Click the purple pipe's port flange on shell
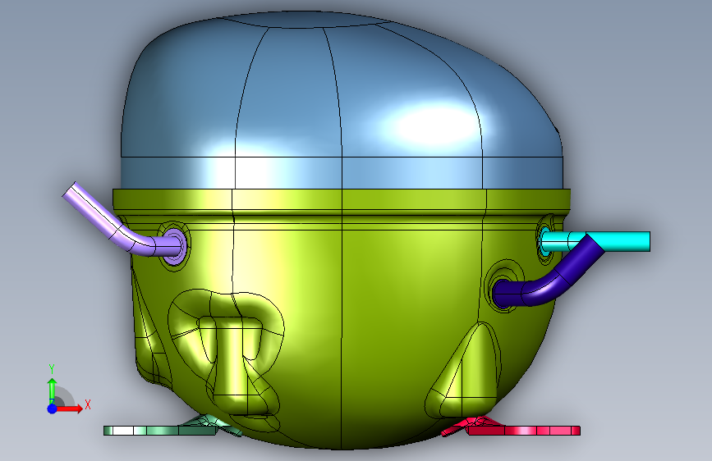Viewport: 712px width, 461px height. 174,246
